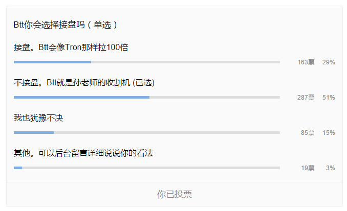The height and width of the screenshot is (211, 347).
Task: Click the 3% progress bar
Action: [147, 168]
